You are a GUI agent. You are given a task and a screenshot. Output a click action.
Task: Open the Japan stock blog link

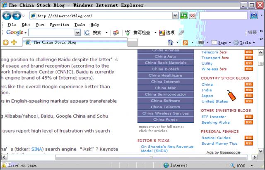207,96
